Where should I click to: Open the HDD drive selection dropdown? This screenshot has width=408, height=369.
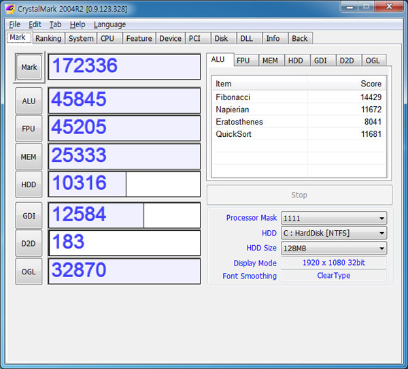tap(334, 234)
